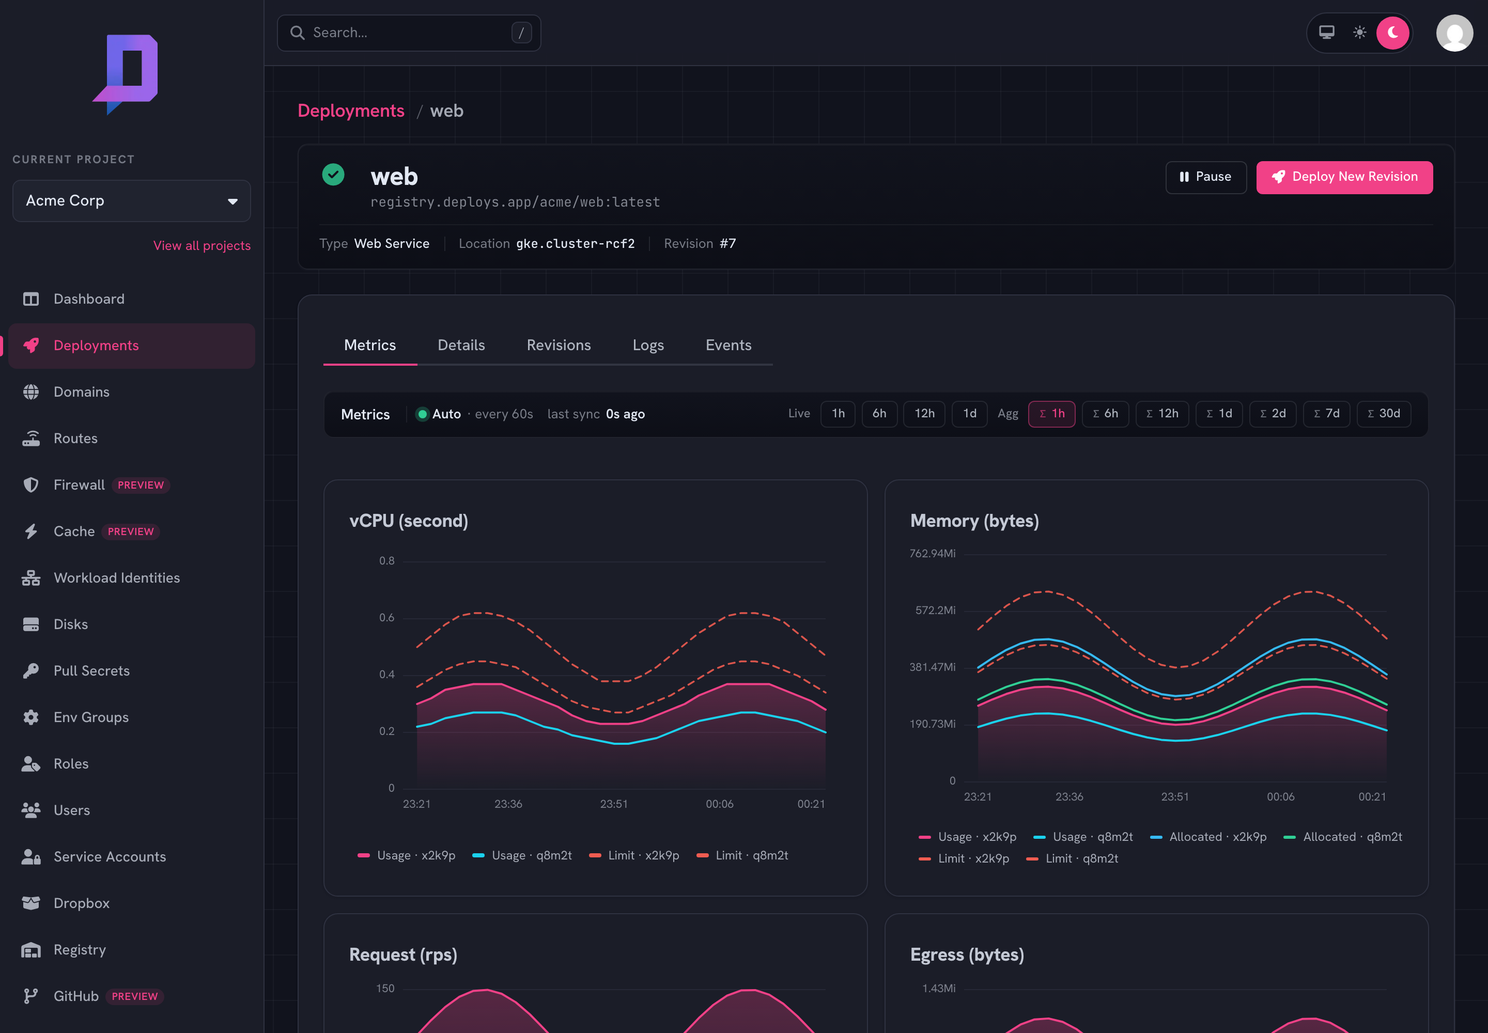Image resolution: width=1488 pixels, height=1033 pixels.
Task: Select aggregated Σ 6h range
Action: (1105, 414)
